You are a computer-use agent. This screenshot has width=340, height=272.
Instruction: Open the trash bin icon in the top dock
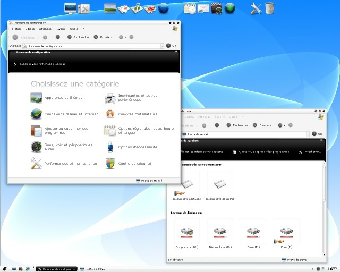(x=269, y=8)
